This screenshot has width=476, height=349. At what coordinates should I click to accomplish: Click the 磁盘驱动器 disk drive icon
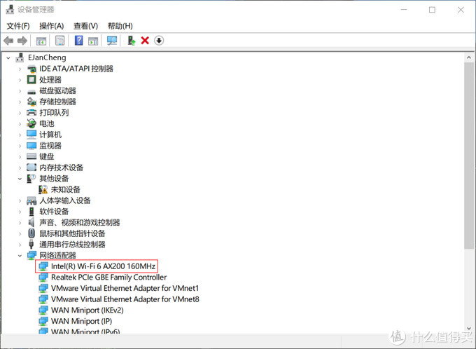click(x=31, y=91)
